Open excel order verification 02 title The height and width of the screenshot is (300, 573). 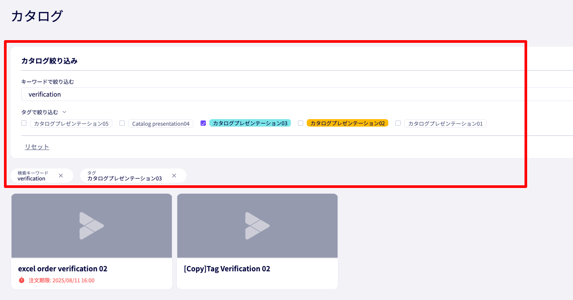63,269
